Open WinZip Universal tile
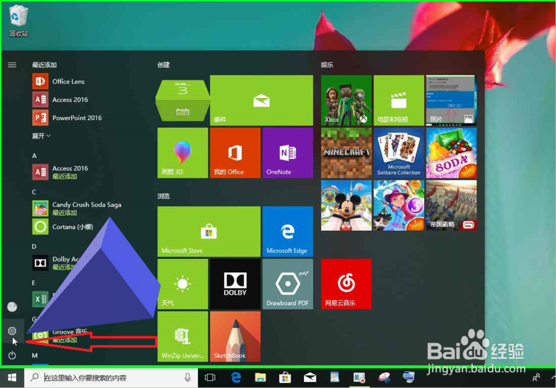The image size is (556, 388). coord(182,336)
